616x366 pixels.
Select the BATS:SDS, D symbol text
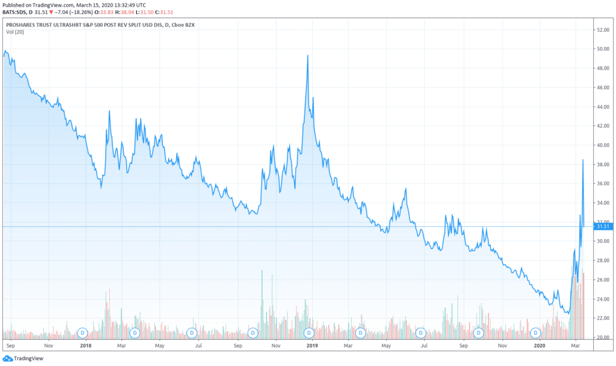pyautogui.click(x=17, y=12)
